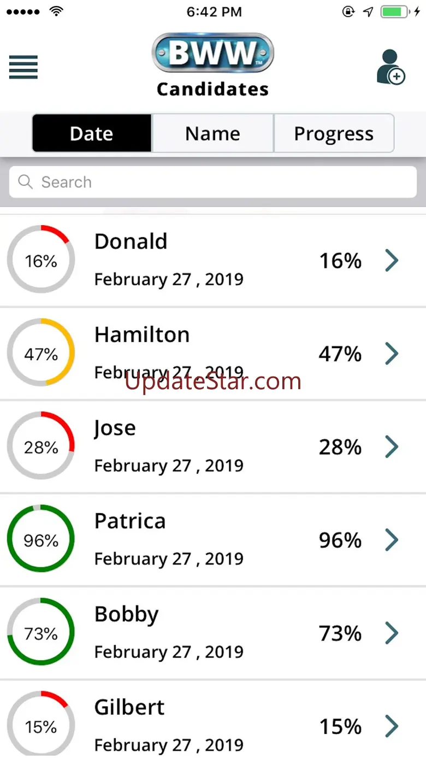Tap the Wi-Fi icon in status bar
Viewport: 426px width, 758px height.
(56, 11)
